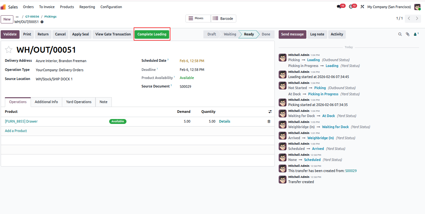The image size is (425, 214).
Task: Click Product Availability value Available
Action: 187,78
